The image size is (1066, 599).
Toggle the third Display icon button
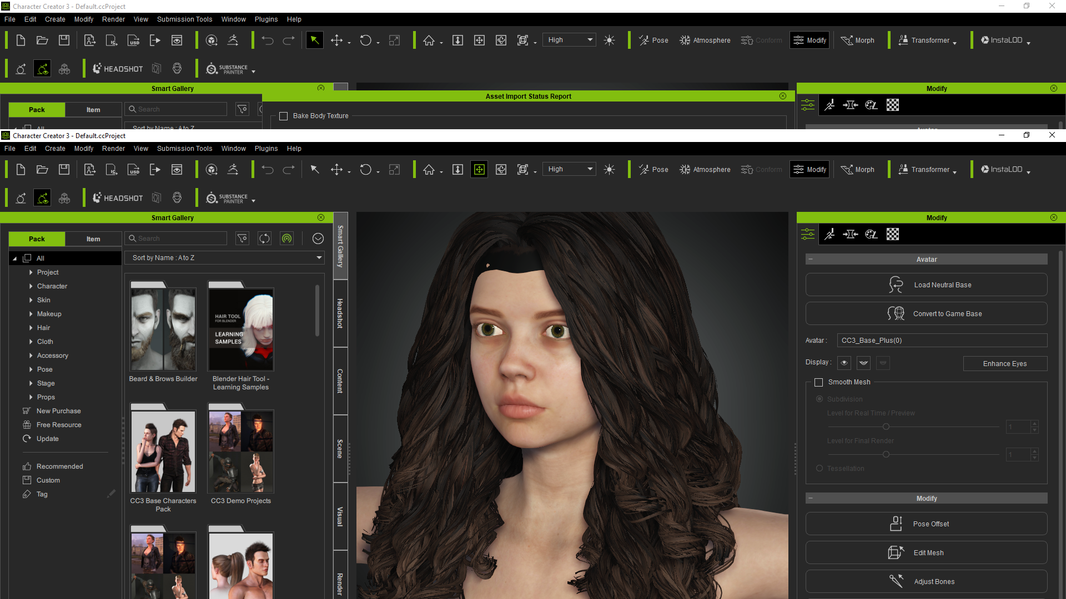click(883, 363)
